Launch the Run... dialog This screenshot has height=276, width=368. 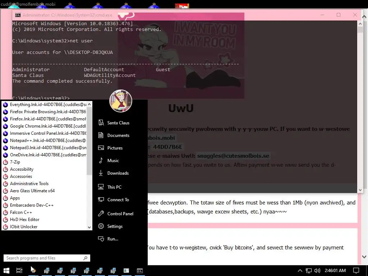[109, 239]
